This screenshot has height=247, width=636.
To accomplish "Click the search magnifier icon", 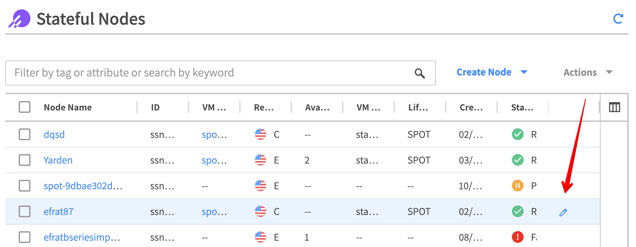I will (x=420, y=73).
